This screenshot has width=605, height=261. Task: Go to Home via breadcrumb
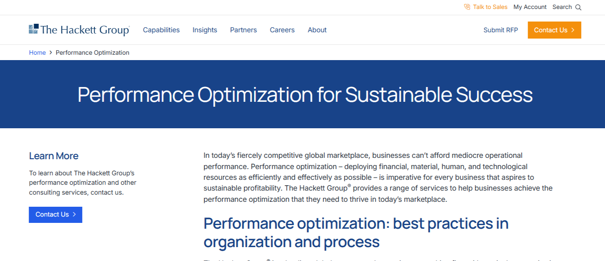click(37, 53)
